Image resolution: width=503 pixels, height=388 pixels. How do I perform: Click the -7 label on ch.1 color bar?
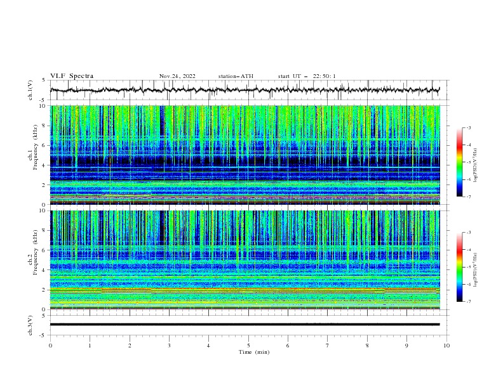[468, 197]
